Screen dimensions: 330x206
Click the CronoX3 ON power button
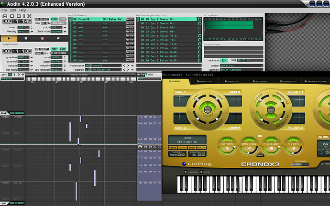[x=325, y=144]
